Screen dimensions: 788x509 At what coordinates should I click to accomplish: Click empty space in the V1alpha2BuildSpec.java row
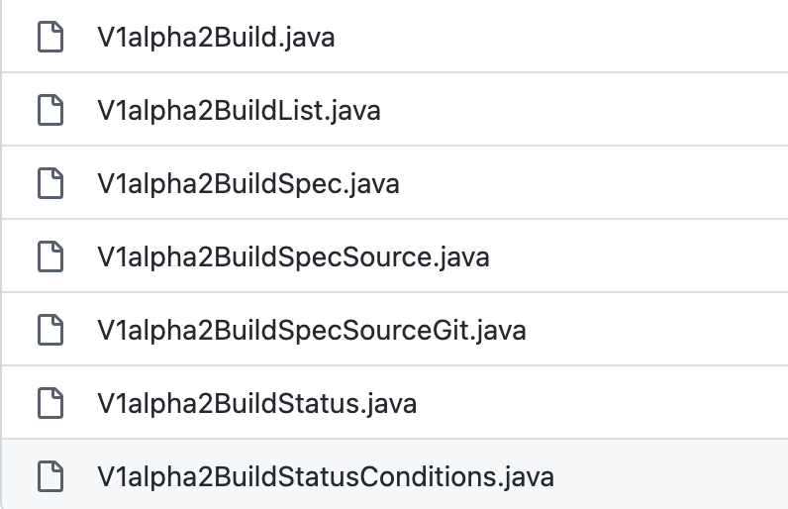coord(593,182)
